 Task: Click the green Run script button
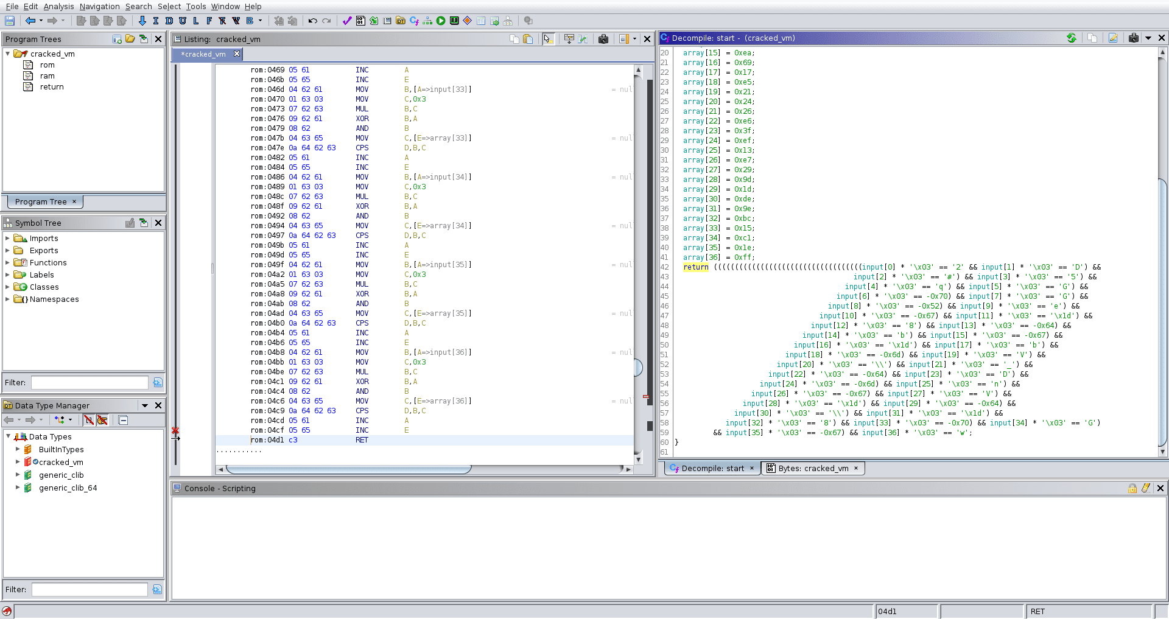coord(441,21)
